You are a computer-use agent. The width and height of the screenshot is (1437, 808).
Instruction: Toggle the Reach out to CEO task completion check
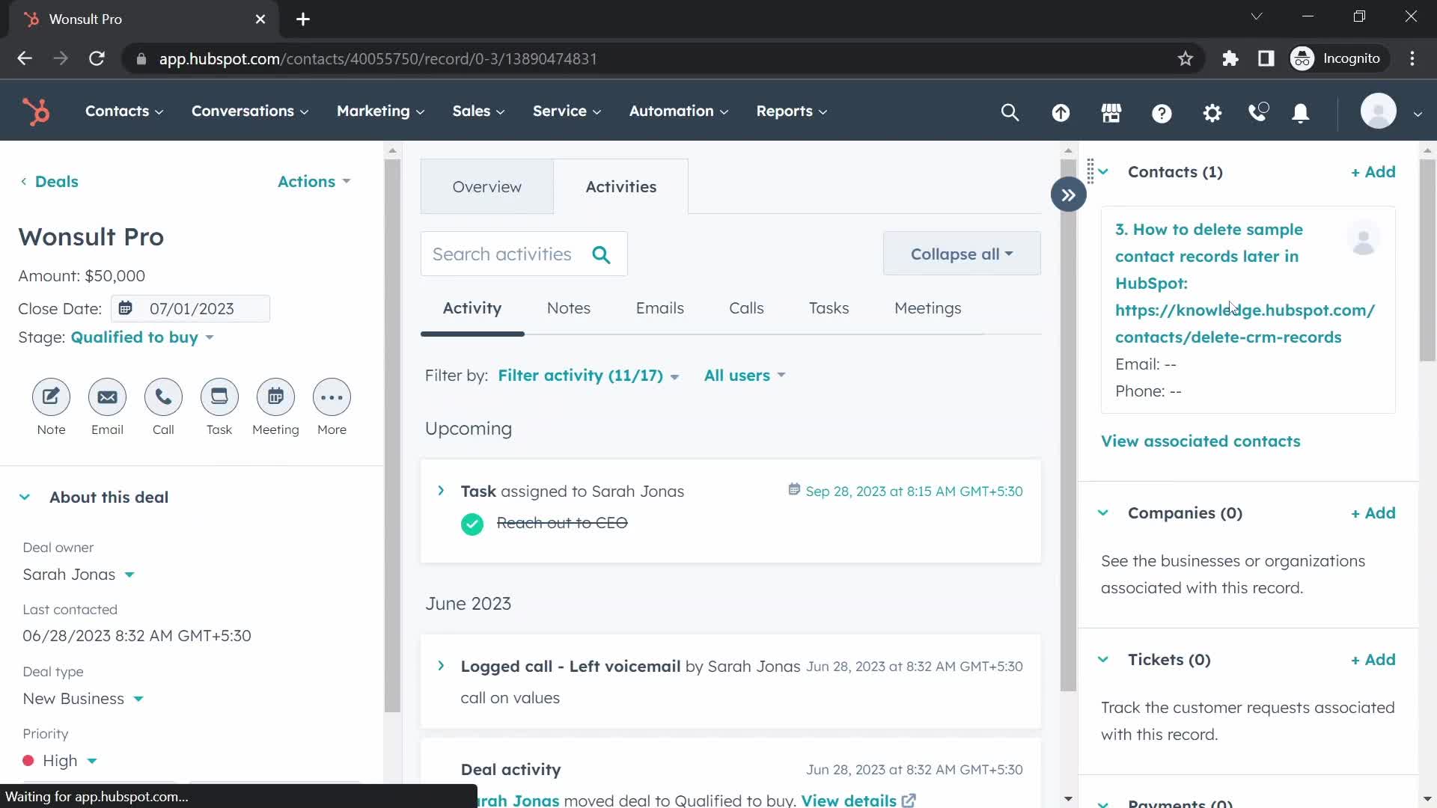[472, 524]
